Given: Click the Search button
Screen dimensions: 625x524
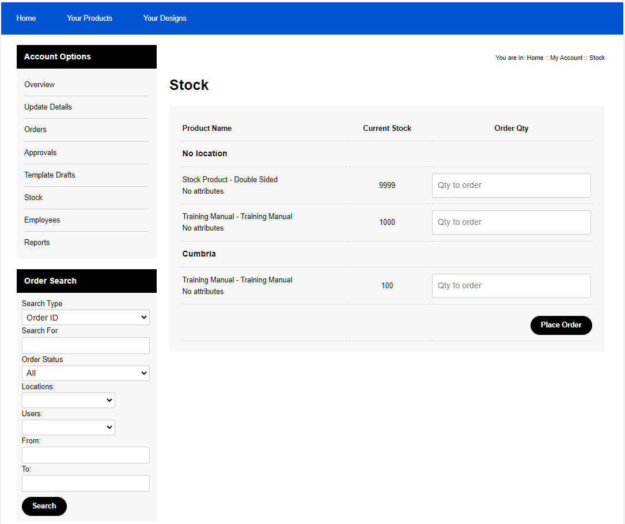Looking at the screenshot, I should pos(44,506).
